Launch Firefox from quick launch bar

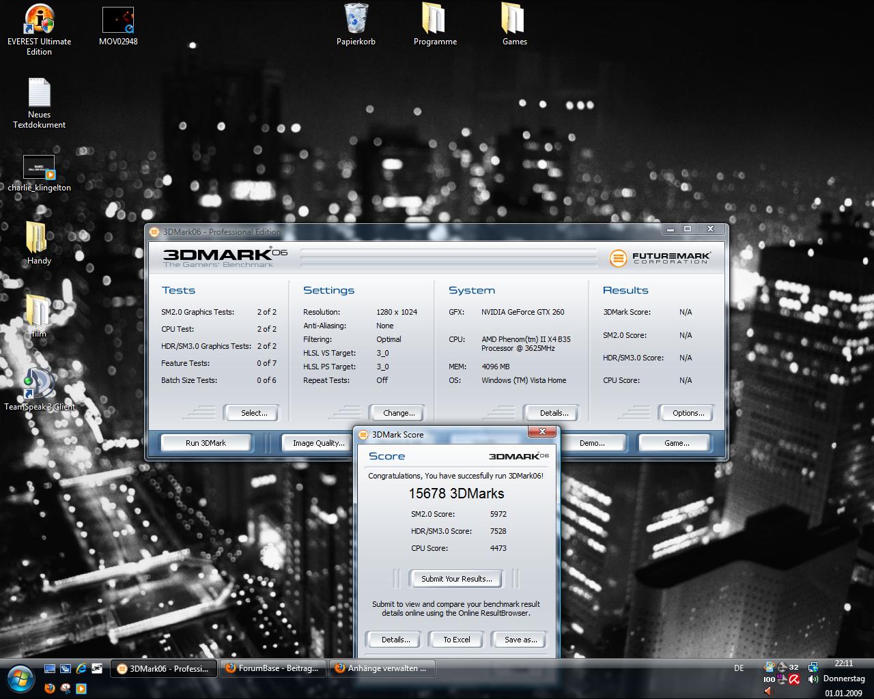[x=49, y=688]
